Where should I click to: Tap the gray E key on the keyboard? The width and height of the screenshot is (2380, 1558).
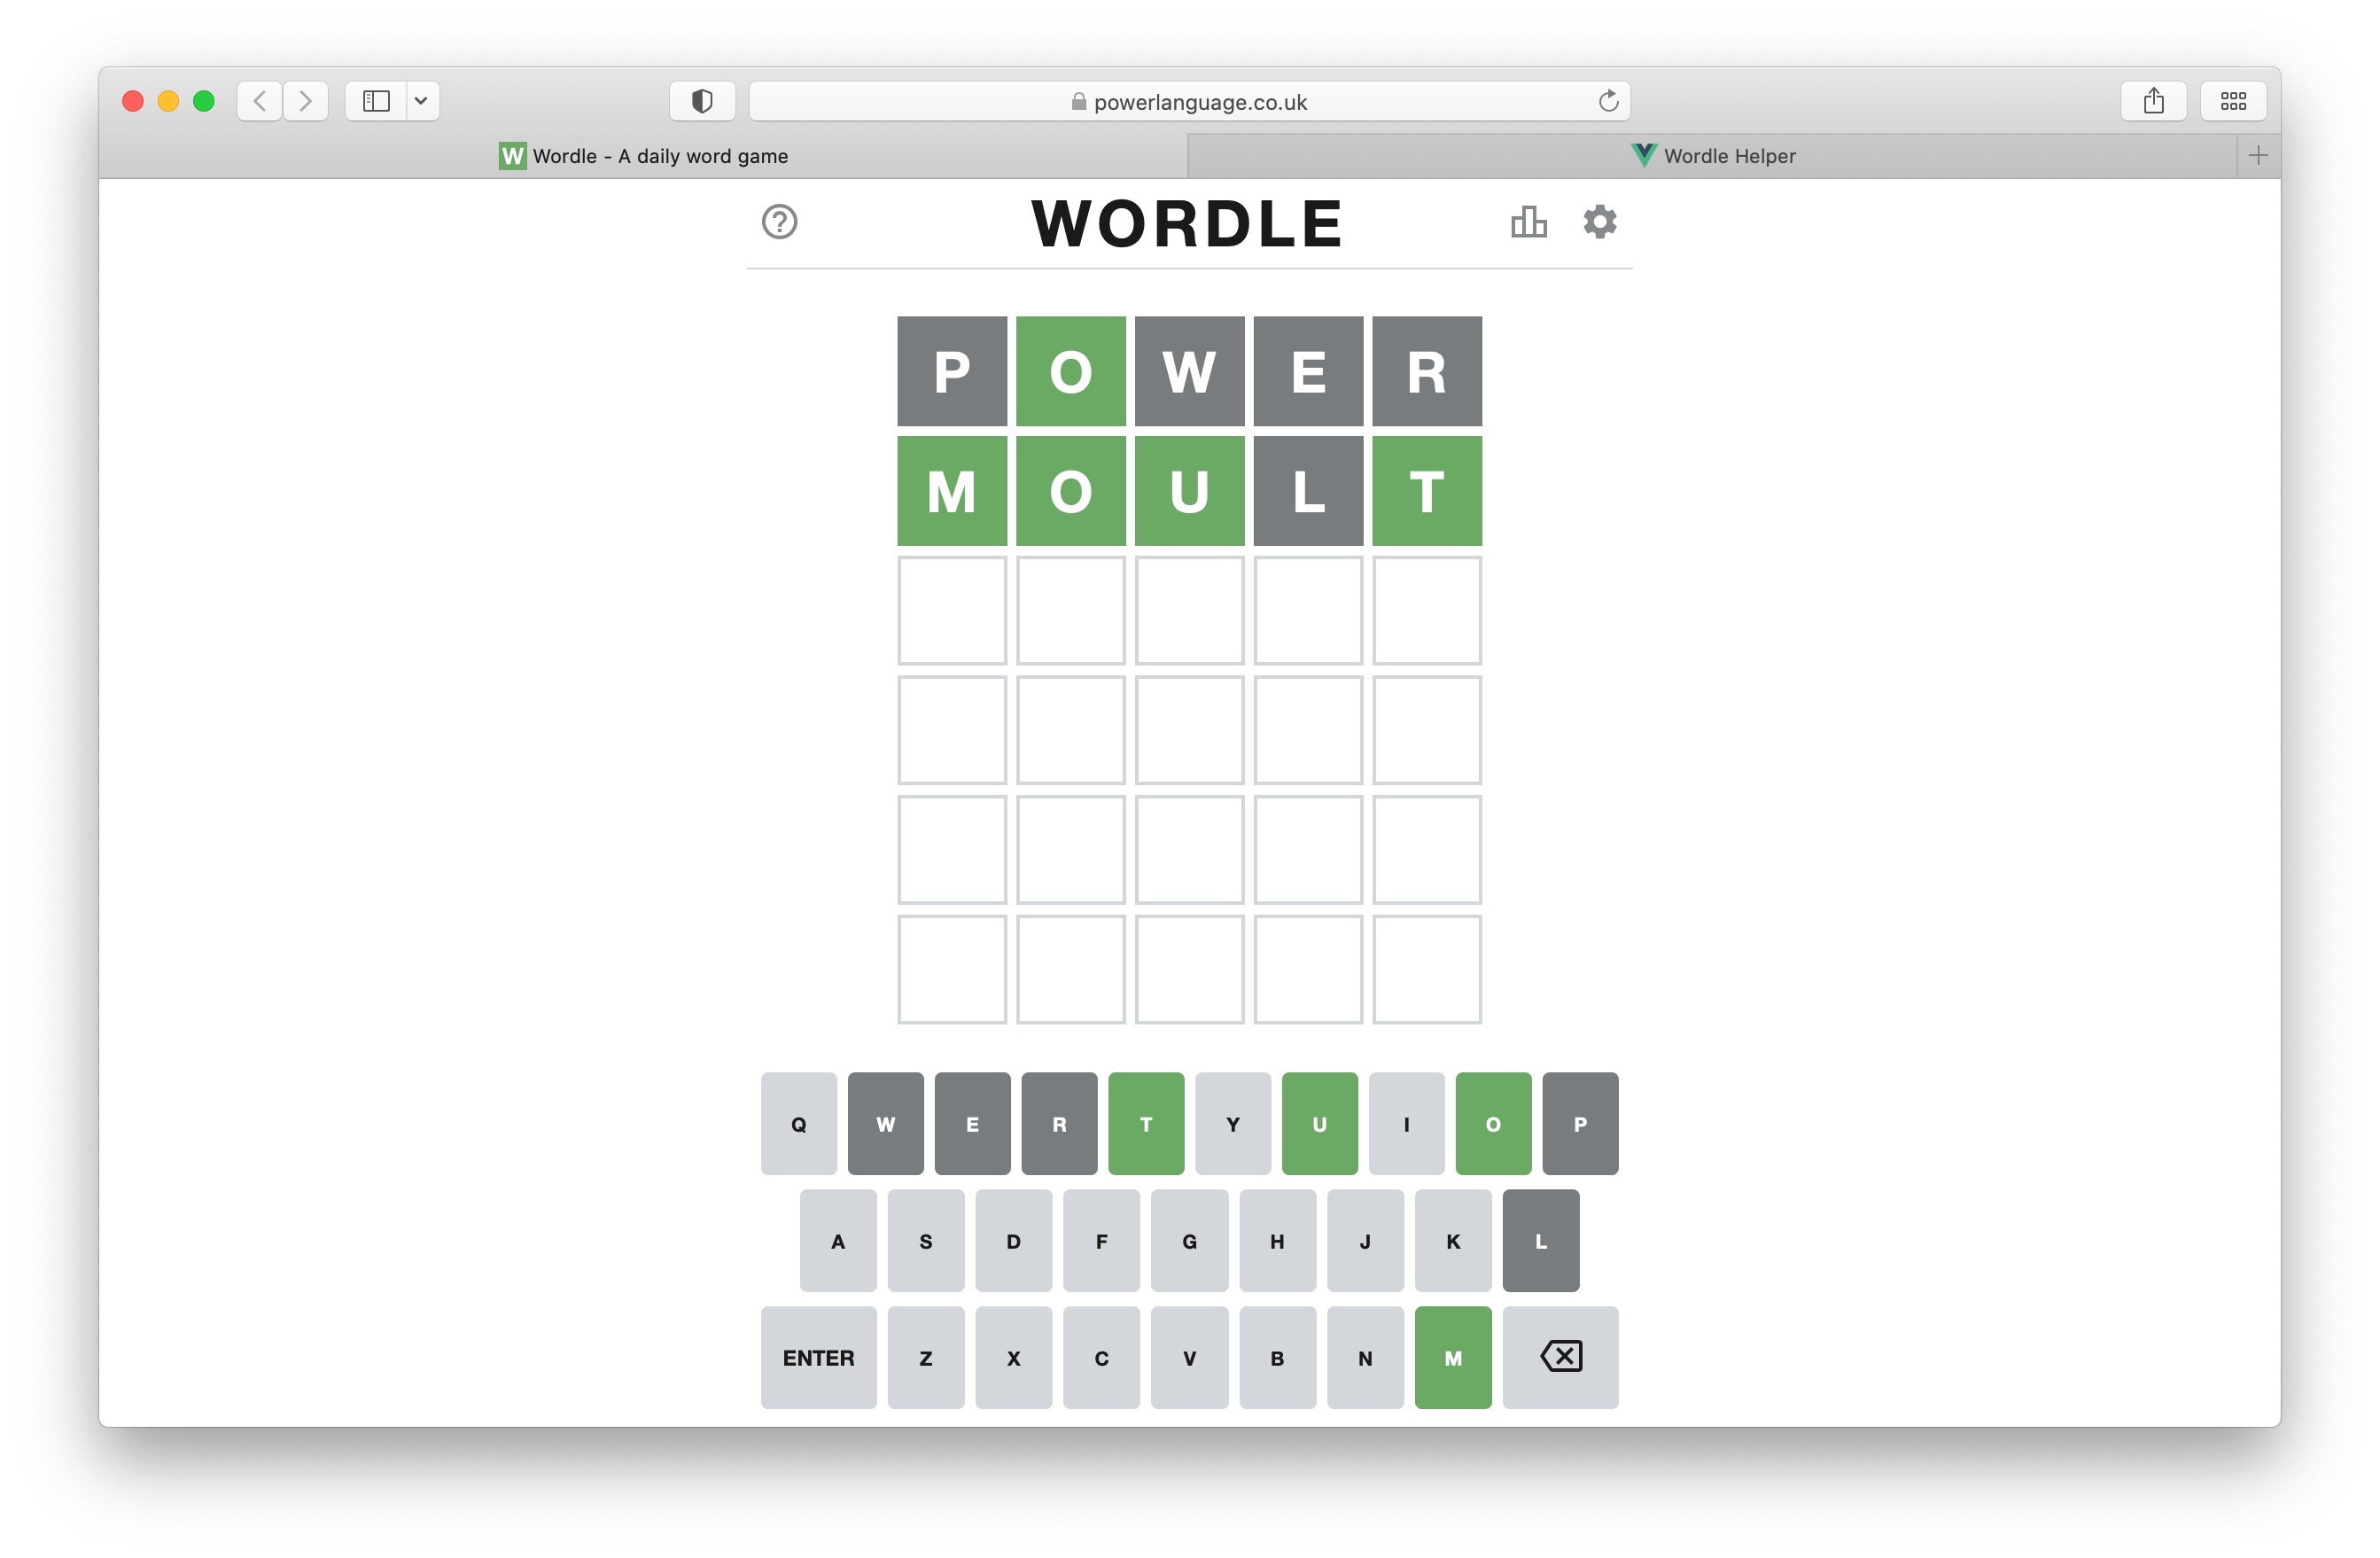[x=972, y=1123]
